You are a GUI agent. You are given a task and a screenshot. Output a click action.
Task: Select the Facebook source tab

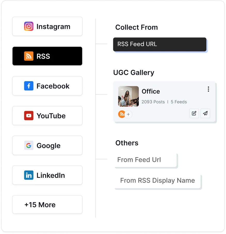point(47,86)
